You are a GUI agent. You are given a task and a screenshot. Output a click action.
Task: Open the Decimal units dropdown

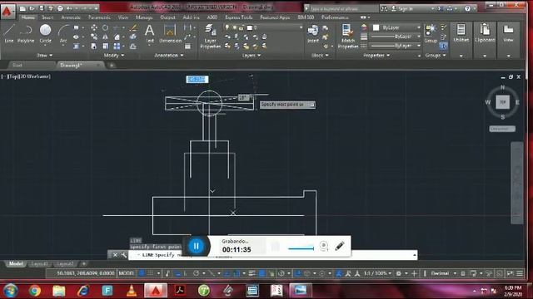443,273
